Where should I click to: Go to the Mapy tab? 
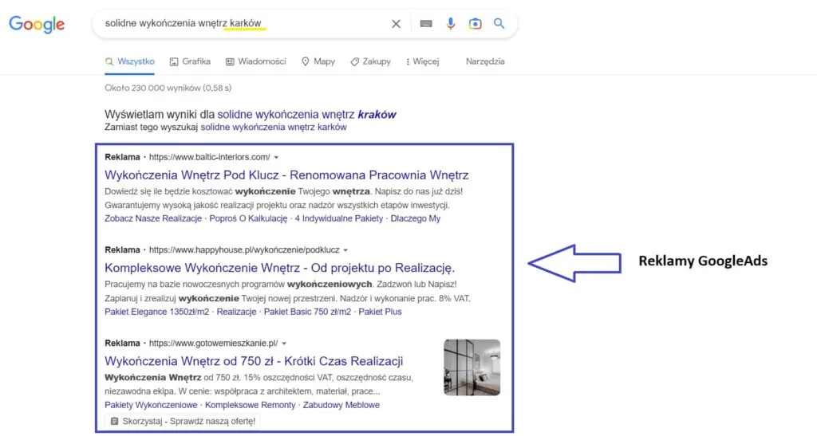tap(318, 61)
